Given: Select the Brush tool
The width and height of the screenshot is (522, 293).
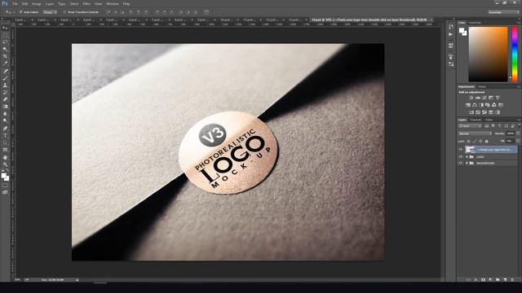Looking at the screenshot, I should (5, 78).
